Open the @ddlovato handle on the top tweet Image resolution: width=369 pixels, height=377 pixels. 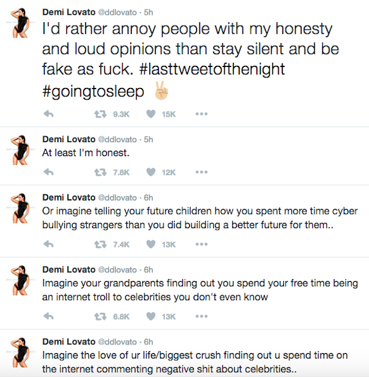tap(117, 12)
